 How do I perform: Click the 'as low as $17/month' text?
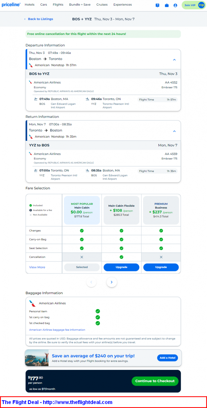[42, 389]
